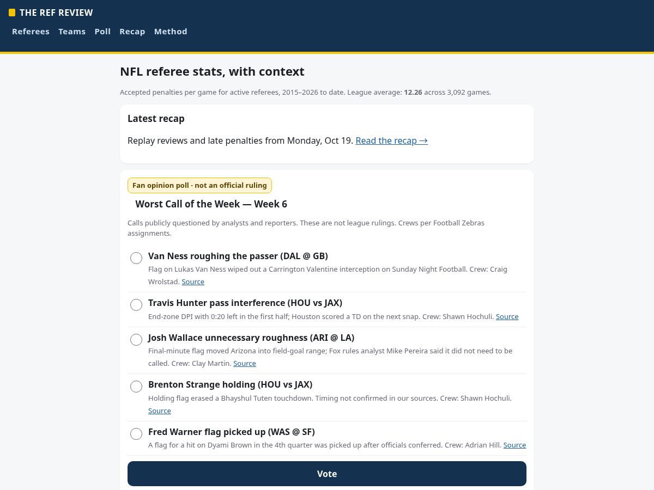Go to the Teams nav item
The image size is (654, 490).
[x=72, y=32]
